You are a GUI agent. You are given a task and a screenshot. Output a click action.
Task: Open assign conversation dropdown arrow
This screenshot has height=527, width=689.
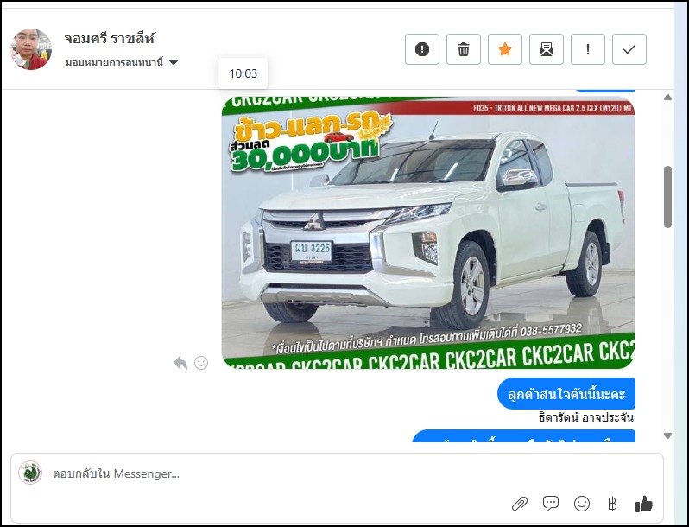click(x=174, y=62)
